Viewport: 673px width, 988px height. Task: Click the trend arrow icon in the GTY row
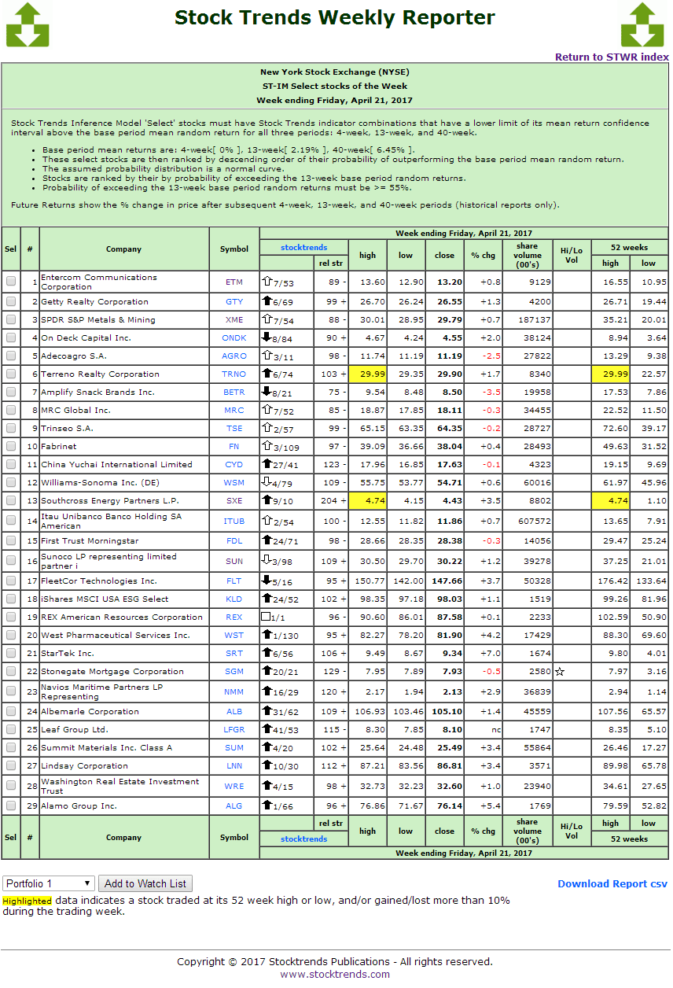[267, 301]
